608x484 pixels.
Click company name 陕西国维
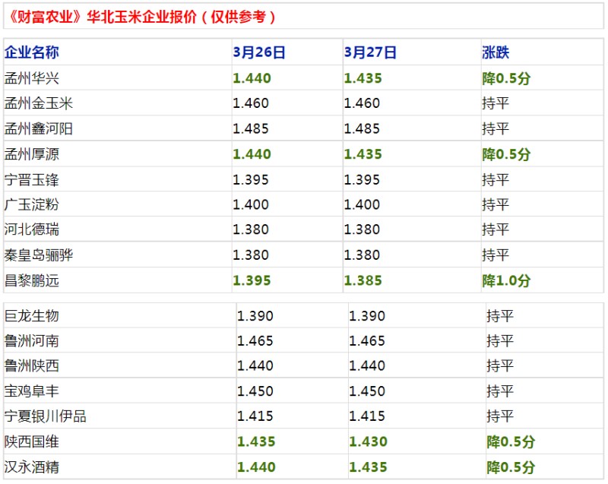tap(31, 441)
